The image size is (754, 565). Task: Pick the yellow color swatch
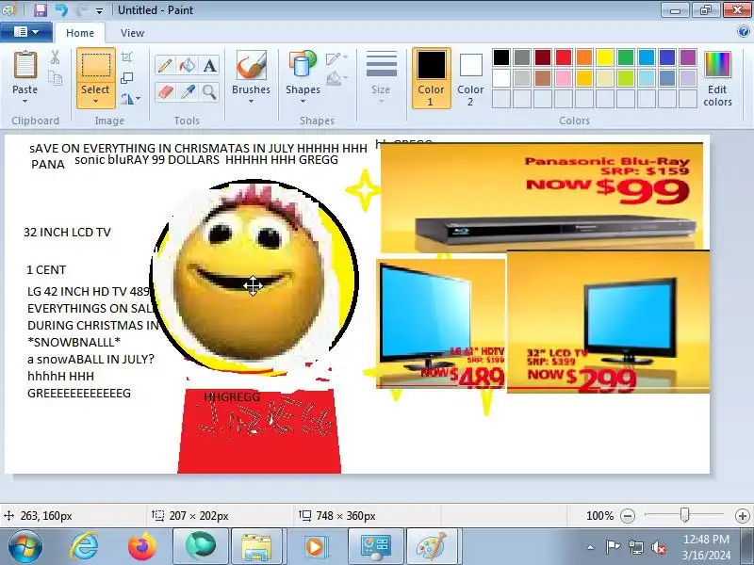(605, 57)
